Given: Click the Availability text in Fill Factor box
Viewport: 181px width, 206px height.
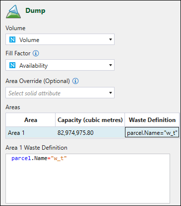Looking at the screenshot, I should tap(34, 66).
